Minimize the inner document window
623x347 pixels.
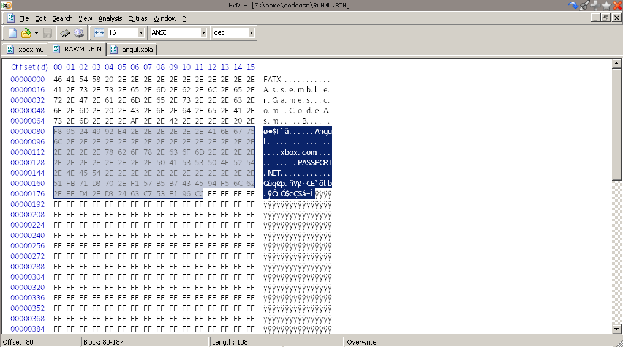pos(595,18)
